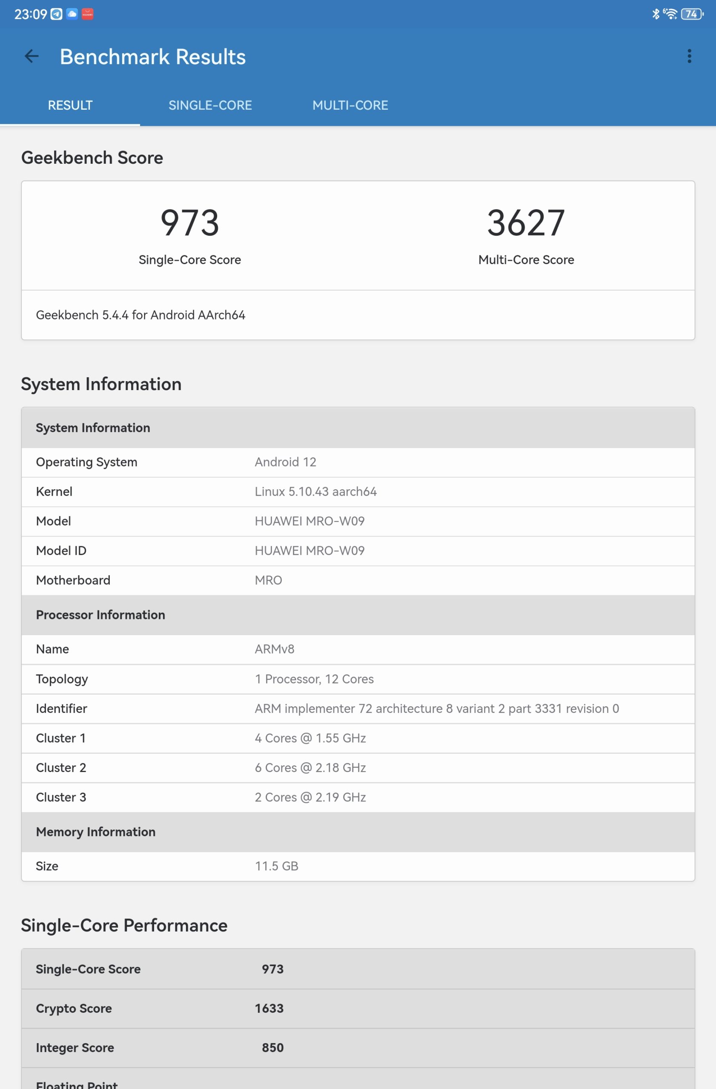This screenshot has height=1089, width=716.
Task: Tap the HUAWEI MRO-W09 value in Model ID row
Action: (x=310, y=550)
